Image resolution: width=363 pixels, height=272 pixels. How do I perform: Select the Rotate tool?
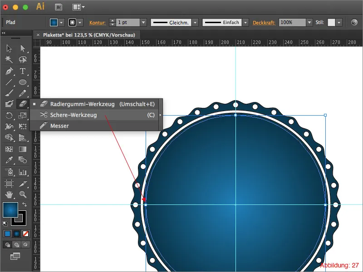click(x=9, y=115)
